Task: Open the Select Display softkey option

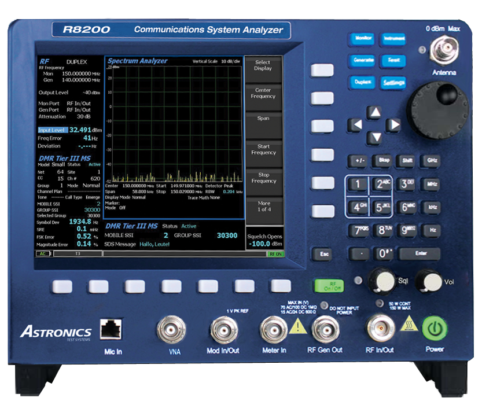Action: pos(263,67)
